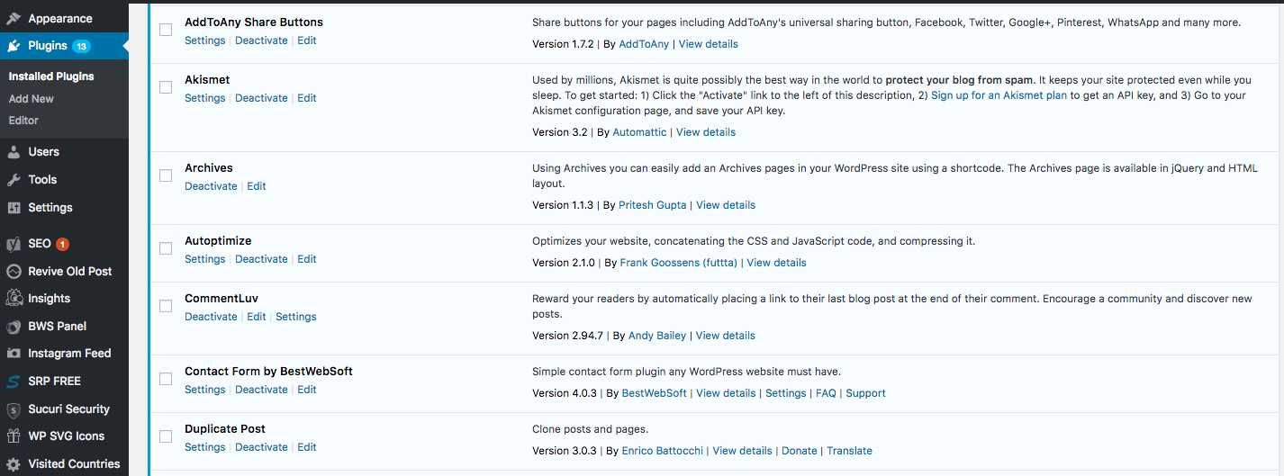This screenshot has height=476, width=1284.
Task: Check the AddToAny Share Buttons checkbox
Action: (x=166, y=30)
